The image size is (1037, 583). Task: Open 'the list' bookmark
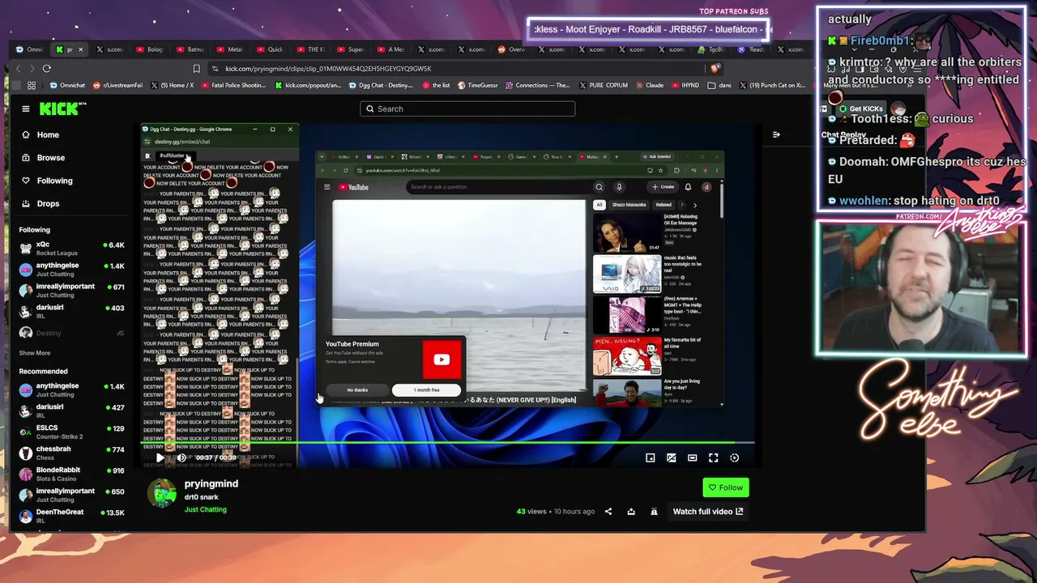435,85
